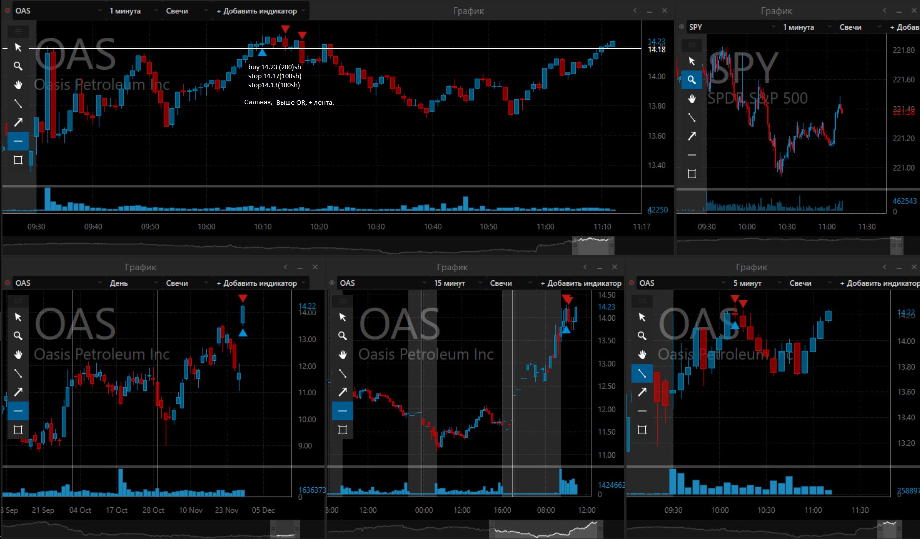Image resolution: width=920 pixels, height=539 pixels.
Task: Select the zoom magnifier tool in OAS 1-minute chart
Action: (x=18, y=66)
